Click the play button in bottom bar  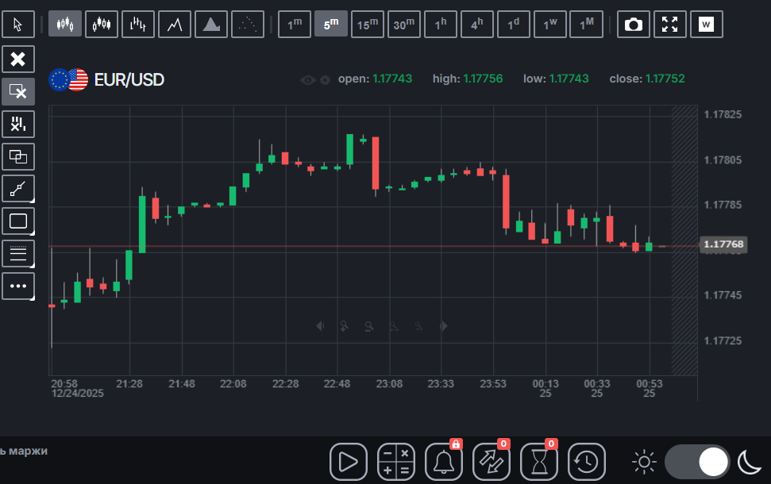pos(348,462)
